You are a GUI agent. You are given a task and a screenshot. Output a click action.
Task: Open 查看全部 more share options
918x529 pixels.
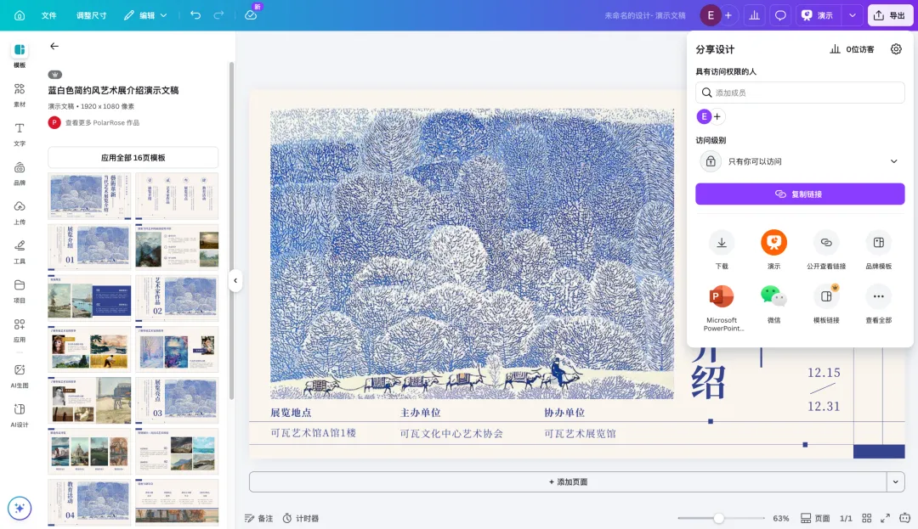(x=878, y=304)
